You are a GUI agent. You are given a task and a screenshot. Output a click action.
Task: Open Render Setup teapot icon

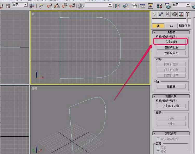168,6
